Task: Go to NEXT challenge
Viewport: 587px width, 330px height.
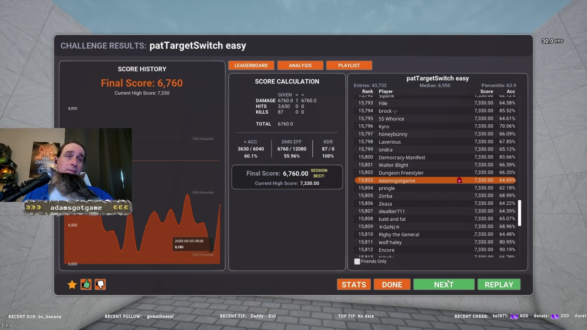Action: point(444,285)
